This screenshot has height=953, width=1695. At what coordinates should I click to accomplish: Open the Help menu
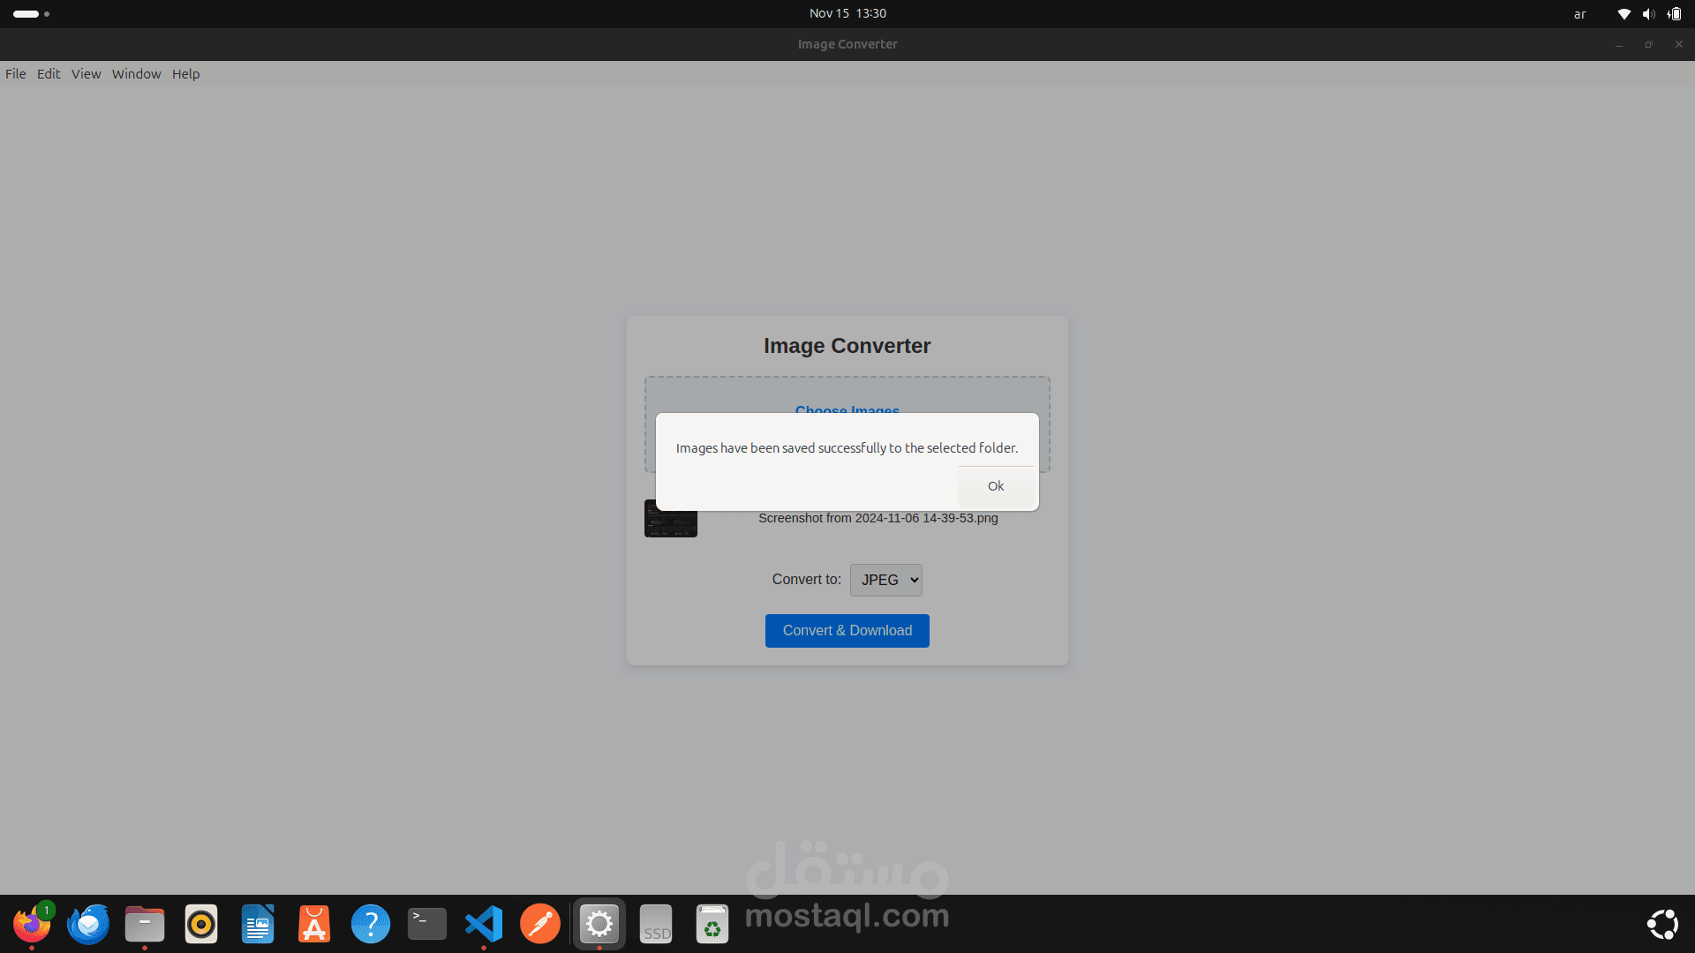pyautogui.click(x=185, y=74)
